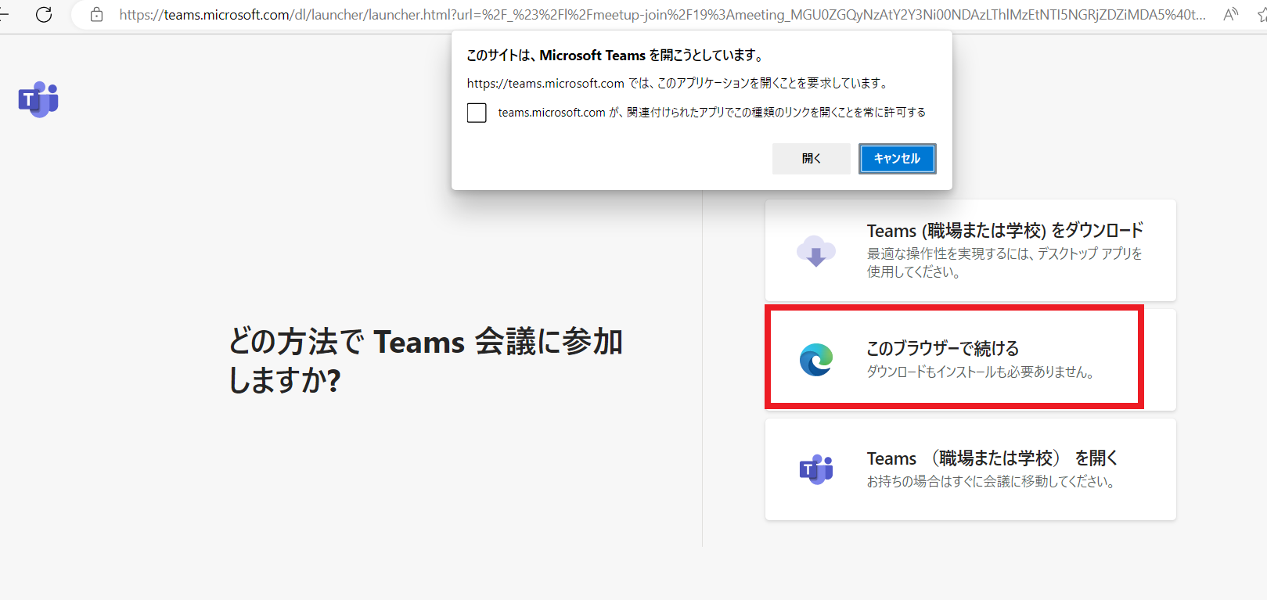
Task: Click the Microsoft Teams logo at top left
Action: (38, 99)
